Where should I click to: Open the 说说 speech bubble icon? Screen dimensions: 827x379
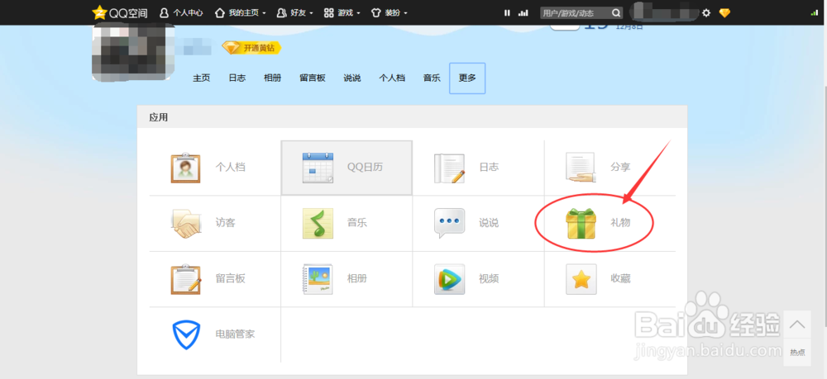pyautogui.click(x=449, y=224)
